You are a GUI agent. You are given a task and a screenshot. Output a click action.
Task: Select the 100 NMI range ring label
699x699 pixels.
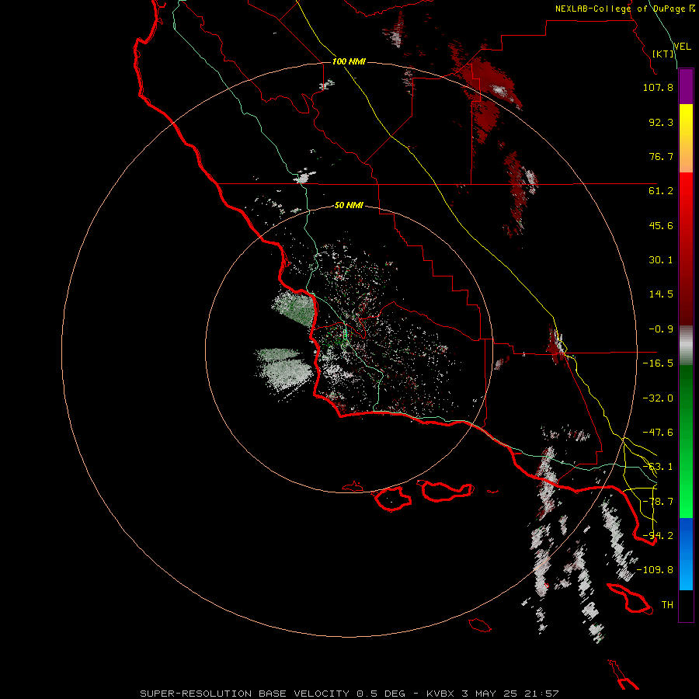coord(349,61)
